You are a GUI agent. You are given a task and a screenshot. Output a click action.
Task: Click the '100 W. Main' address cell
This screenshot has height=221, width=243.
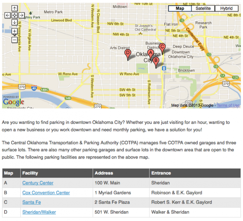coord(121,183)
